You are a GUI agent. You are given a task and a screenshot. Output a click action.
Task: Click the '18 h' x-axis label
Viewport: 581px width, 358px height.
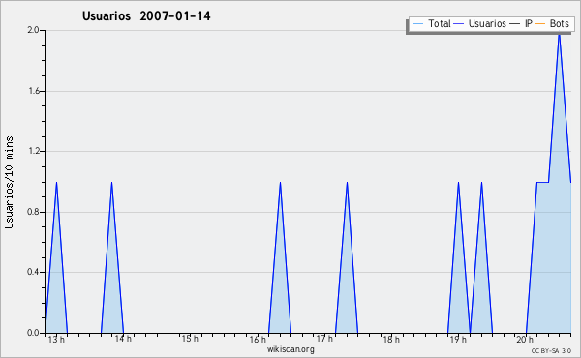tap(391, 339)
